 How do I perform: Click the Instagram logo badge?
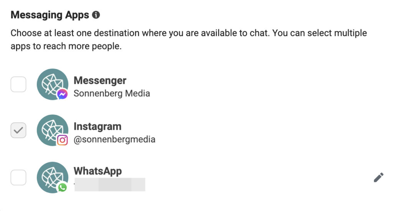(62, 141)
